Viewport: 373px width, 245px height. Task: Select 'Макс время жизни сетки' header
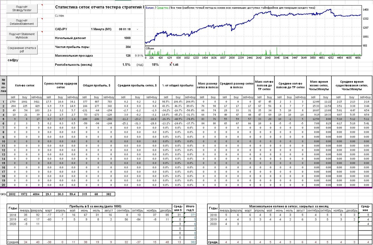click(x=319, y=85)
